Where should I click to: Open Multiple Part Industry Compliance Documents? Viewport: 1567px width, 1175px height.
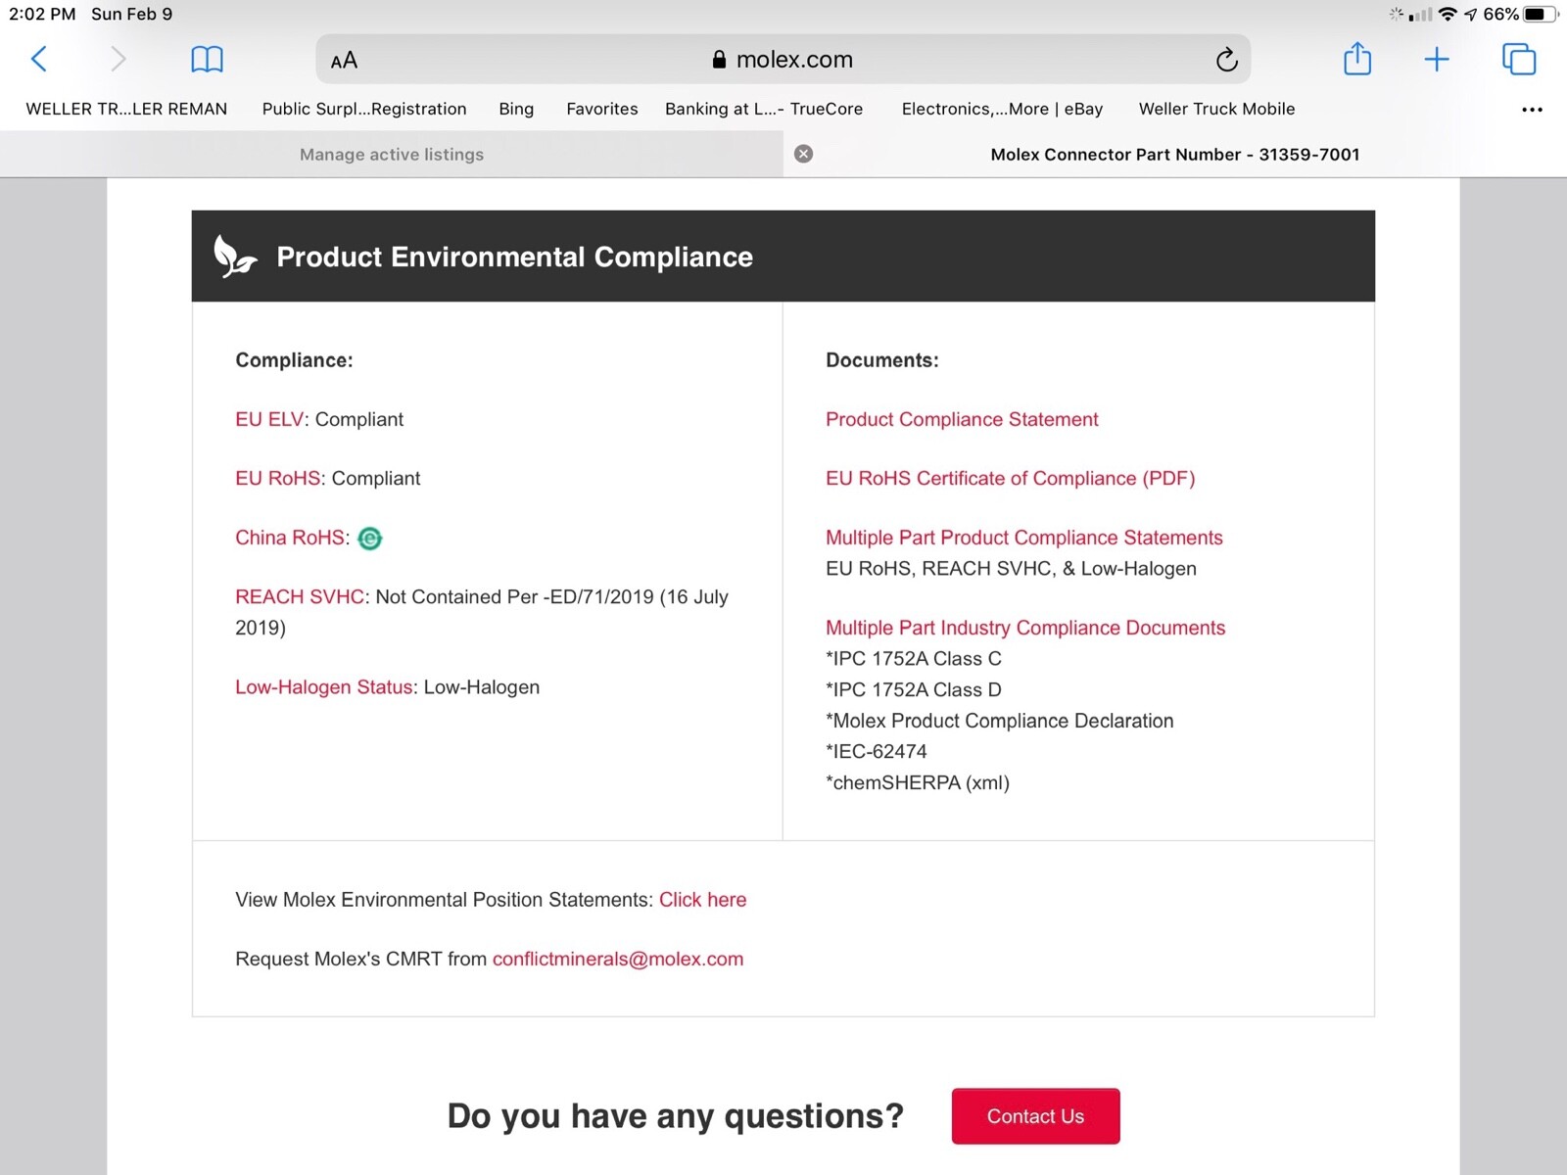point(1025,628)
